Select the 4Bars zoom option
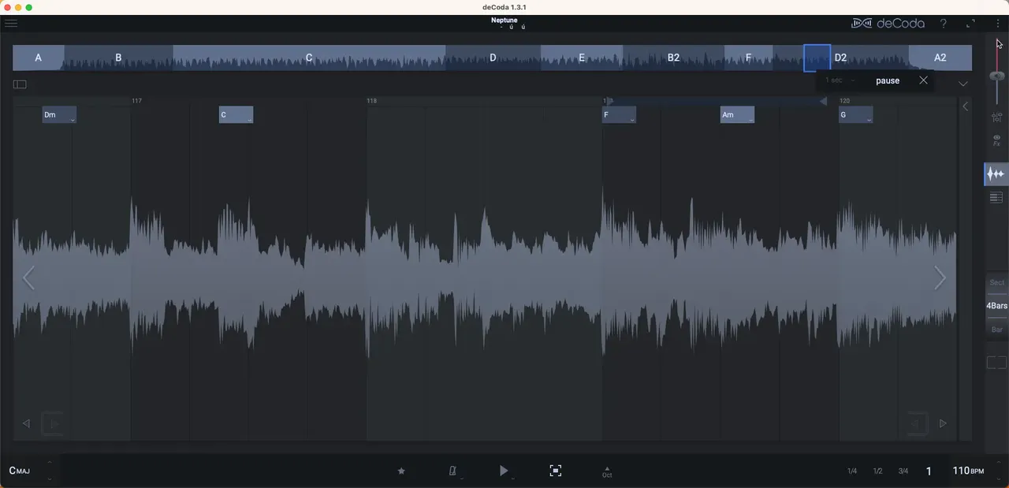Image resolution: width=1009 pixels, height=488 pixels. [x=996, y=306]
